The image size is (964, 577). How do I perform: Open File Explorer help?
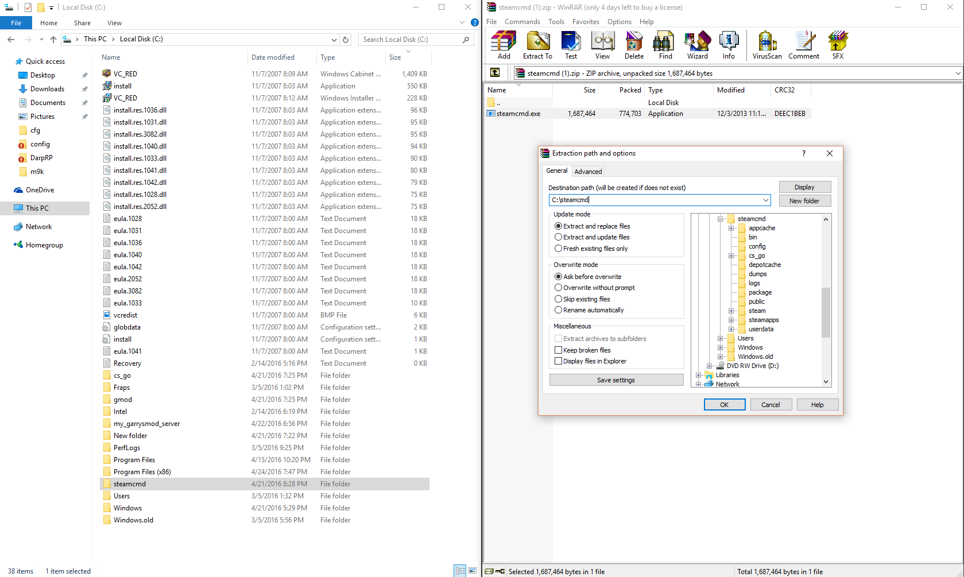(x=475, y=23)
